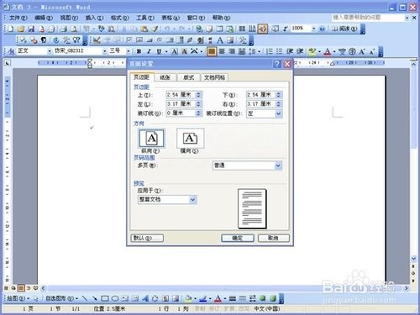Expand the AutoShapes (自选图形) menu
This screenshot has width=420, height=315.
coord(62,298)
